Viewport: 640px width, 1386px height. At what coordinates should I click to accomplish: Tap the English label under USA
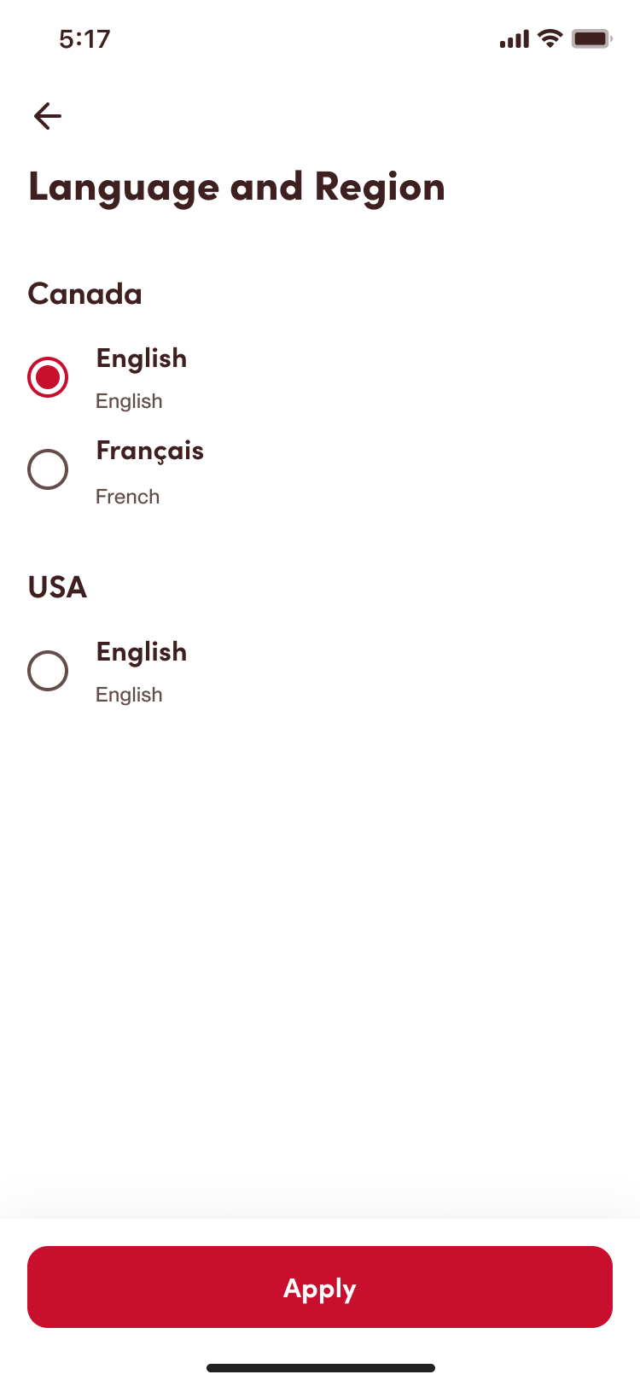coord(142,652)
